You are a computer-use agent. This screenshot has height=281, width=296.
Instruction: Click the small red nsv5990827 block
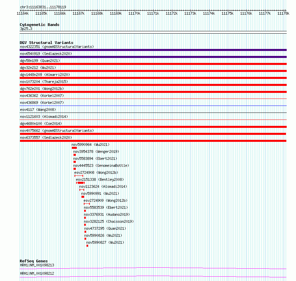[x=87, y=246]
